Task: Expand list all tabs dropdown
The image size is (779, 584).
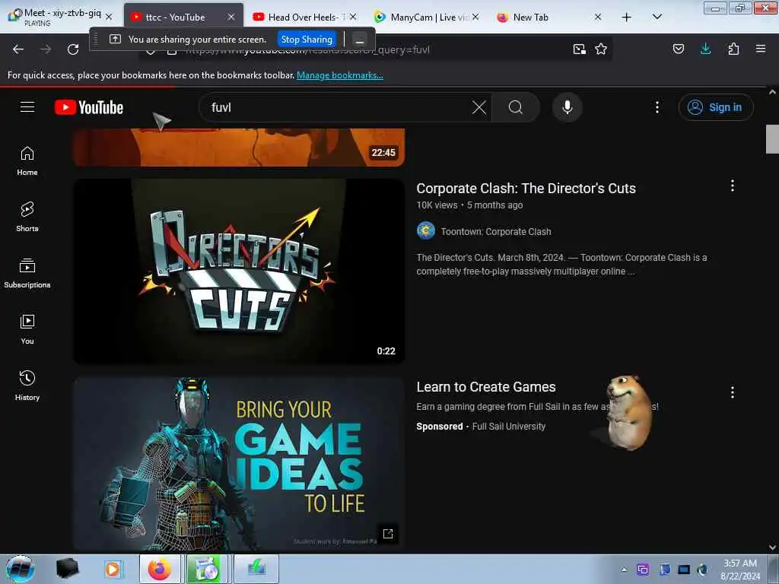Action: click(657, 17)
